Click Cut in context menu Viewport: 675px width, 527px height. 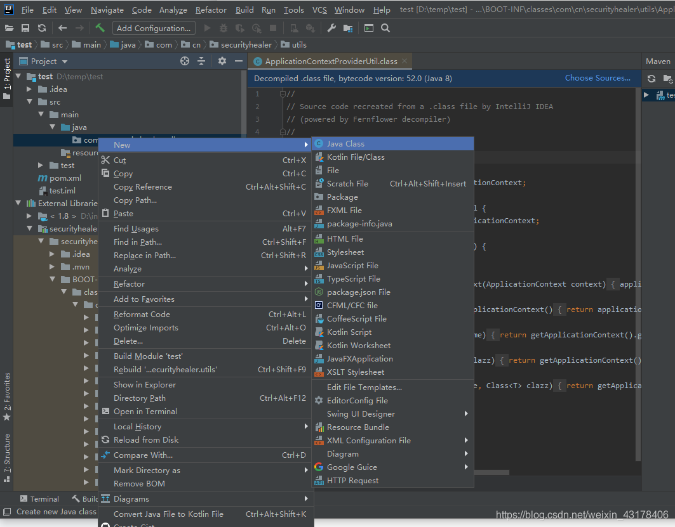coord(204,160)
